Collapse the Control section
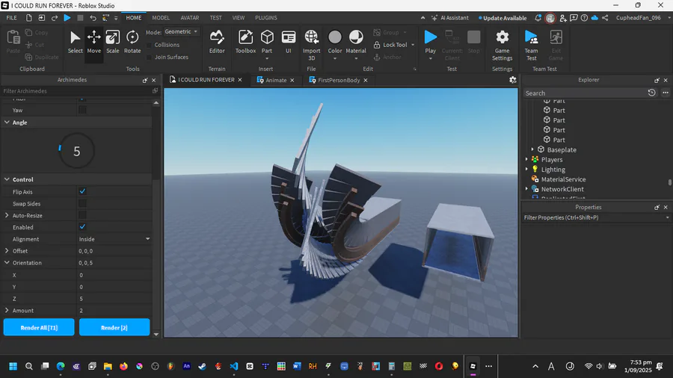The height and width of the screenshot is (378, 673). [x=7, y=179]
